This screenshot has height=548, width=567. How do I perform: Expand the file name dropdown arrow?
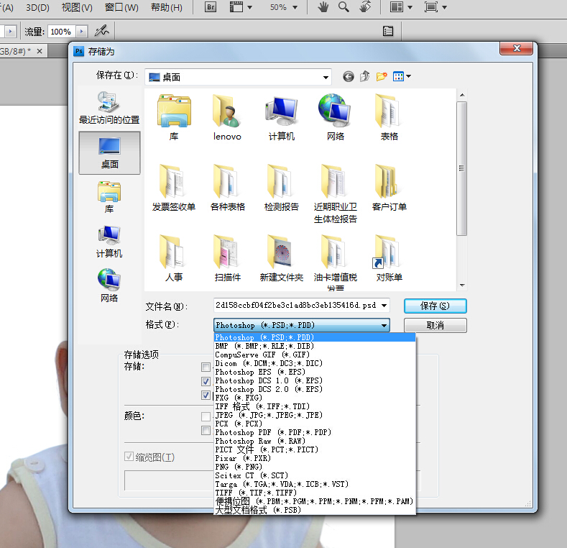pyautogui.click(x=384, y=306)
